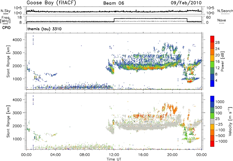Click the velocity panel's "Slant Range [km]" title
Screen dimensions: 233x161
coord(8,121)
